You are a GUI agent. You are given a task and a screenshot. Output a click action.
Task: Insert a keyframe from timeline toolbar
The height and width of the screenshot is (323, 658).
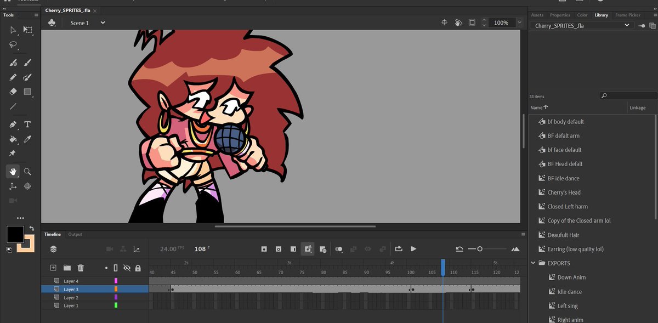click(x=264, y=249)
